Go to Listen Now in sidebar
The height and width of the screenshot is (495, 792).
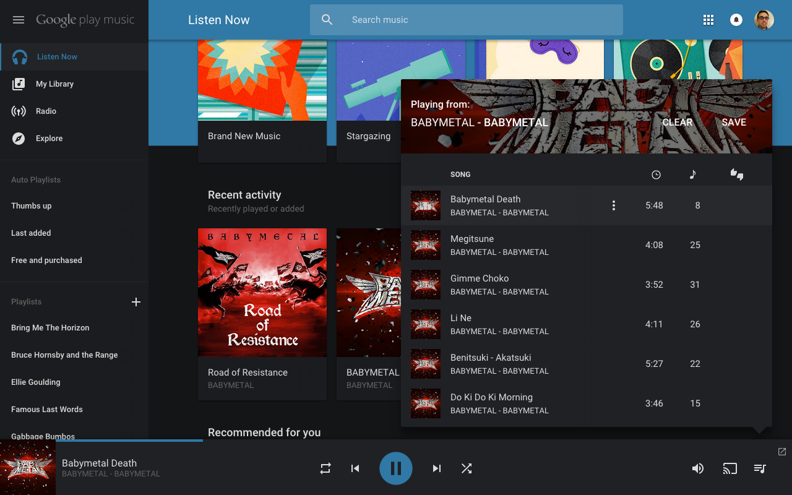(74, 57)
